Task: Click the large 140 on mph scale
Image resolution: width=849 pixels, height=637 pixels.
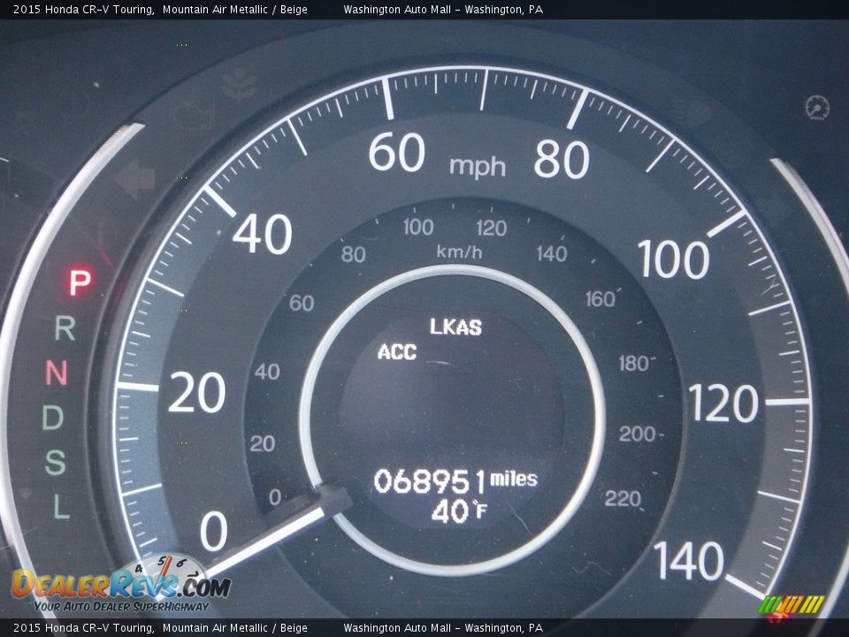Action: click(689, 561)
